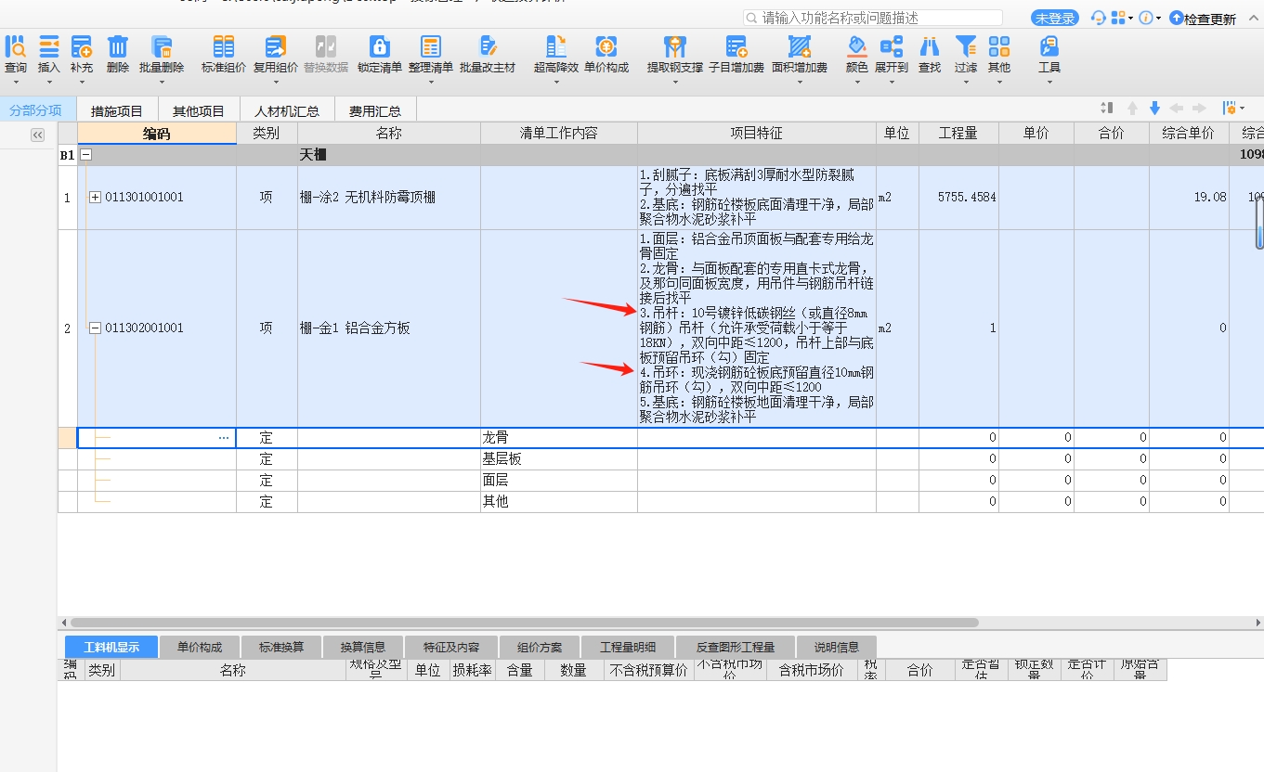Click the 超高降效 toolbar icon
The width and height of the screenshot is (1264, 772).
pyautogui.click(x=556, y=46)
